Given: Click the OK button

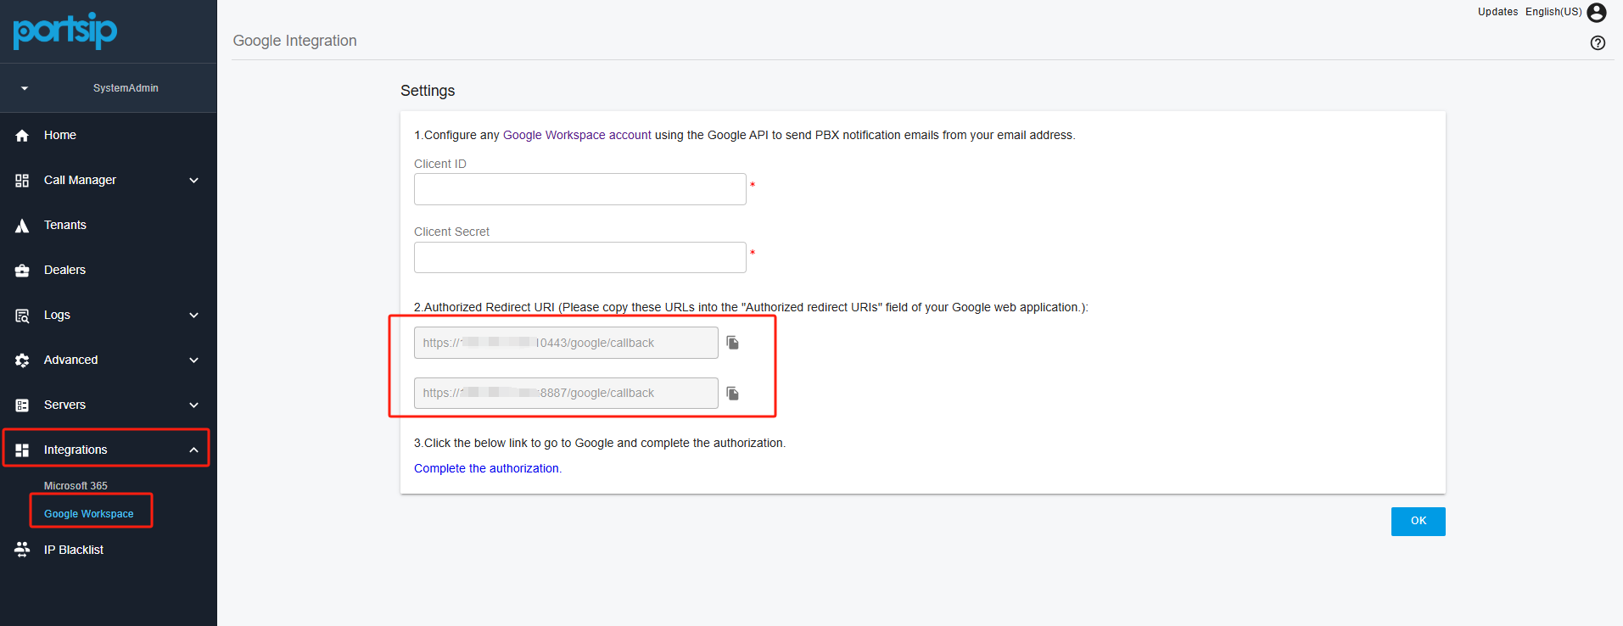Looking at the screenshot, I should coord(1418,522).
